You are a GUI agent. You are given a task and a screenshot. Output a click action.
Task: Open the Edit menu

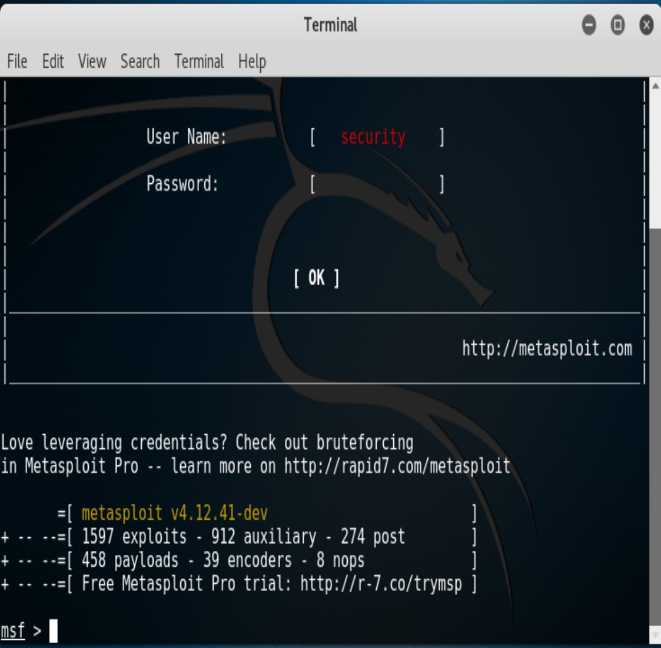tap(53, 62)
